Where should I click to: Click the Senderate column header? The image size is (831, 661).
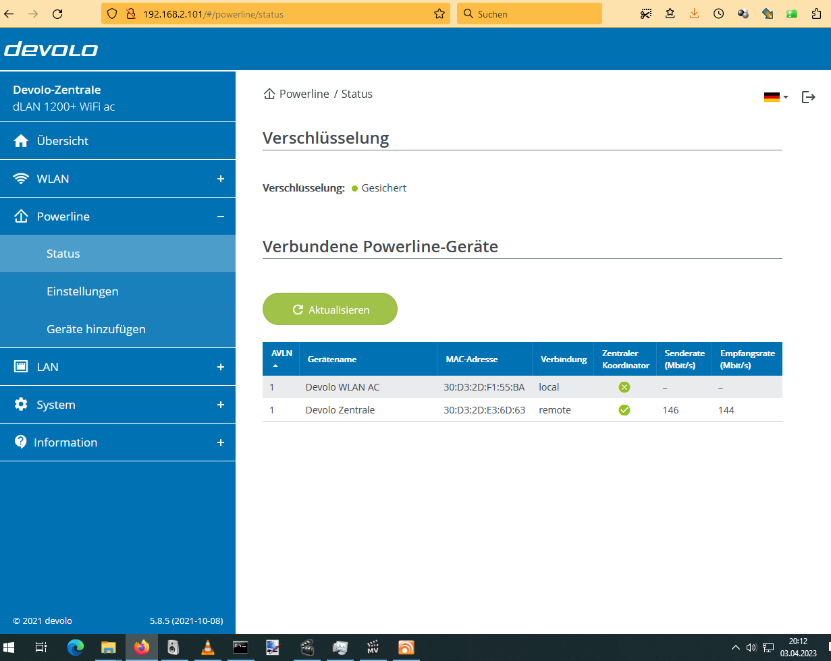pyautogui.click(x=685, y=360)
